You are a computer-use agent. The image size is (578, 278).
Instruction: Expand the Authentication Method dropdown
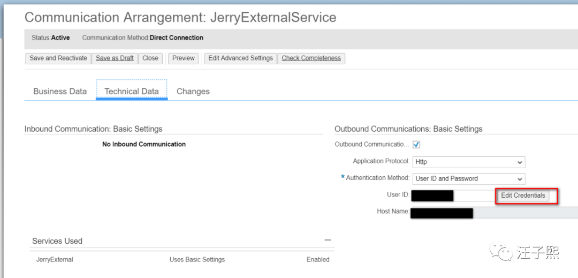(x=468, y=179)
